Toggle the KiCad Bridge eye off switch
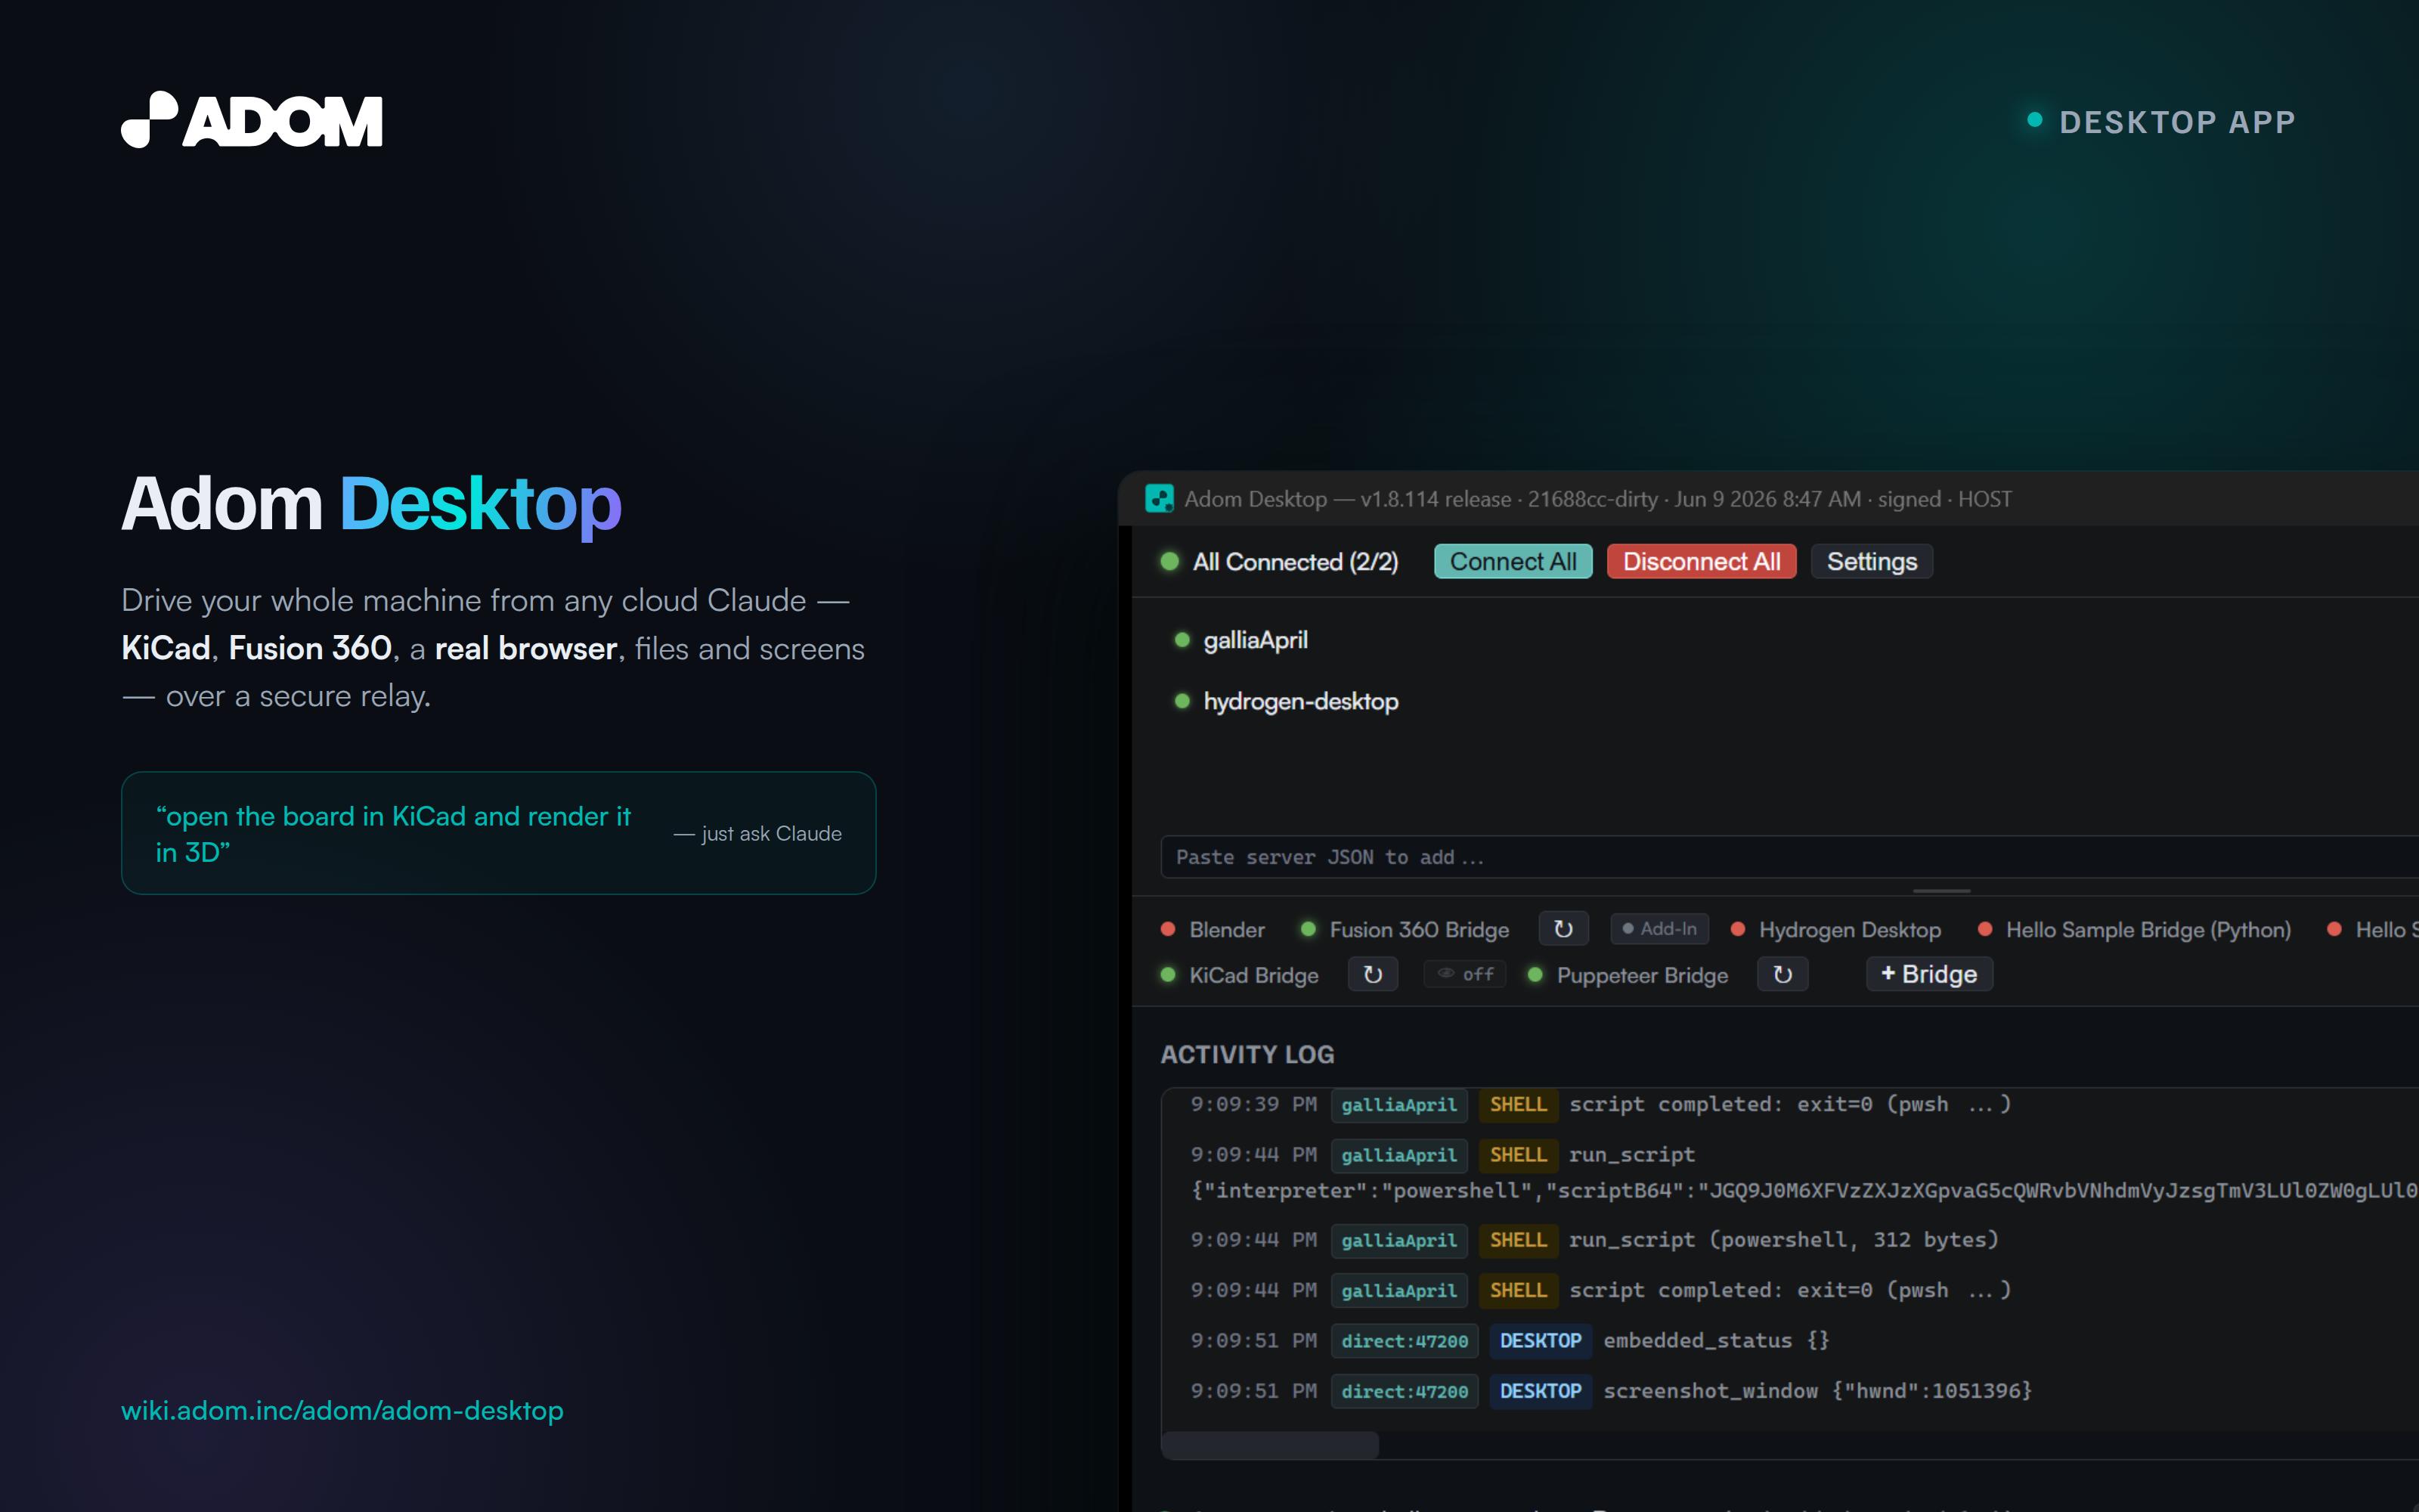Viewport: 2419px width, 1512px height. [1466, 974]
